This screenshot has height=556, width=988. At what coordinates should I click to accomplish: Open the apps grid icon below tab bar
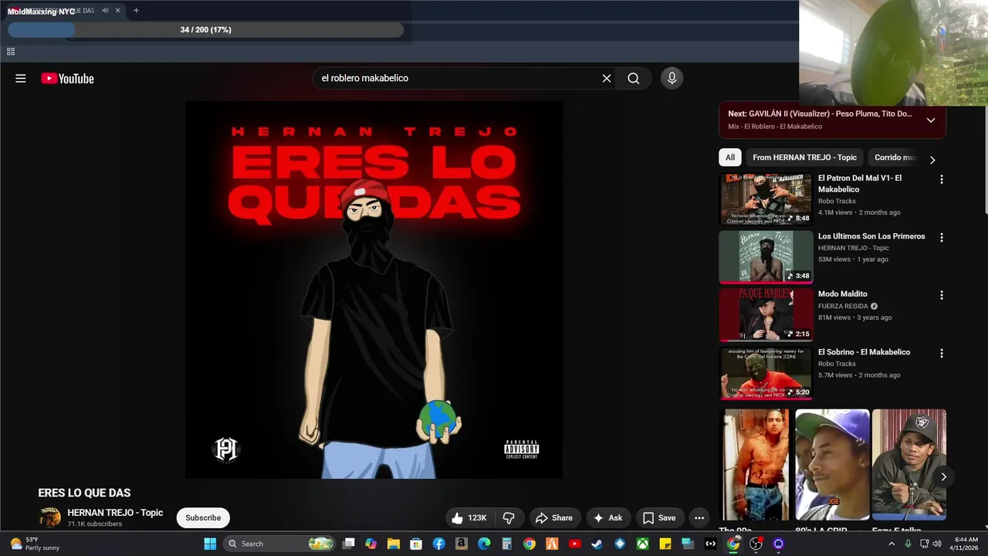pyautogui.click(x=11, y=52)
